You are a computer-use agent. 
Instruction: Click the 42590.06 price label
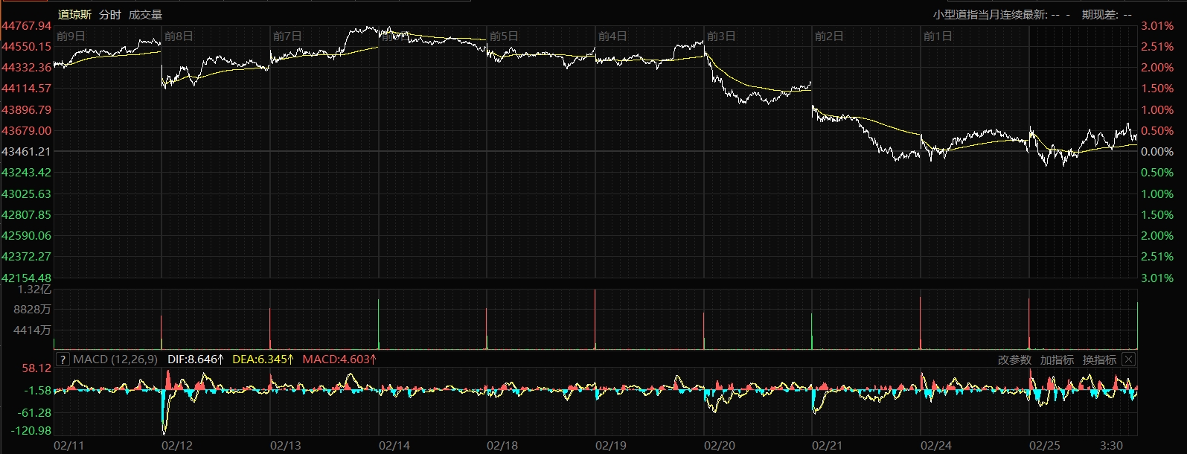[26, 235]
